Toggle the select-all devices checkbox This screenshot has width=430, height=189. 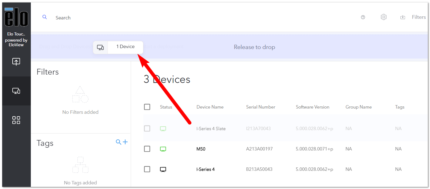tap(147, 107)
